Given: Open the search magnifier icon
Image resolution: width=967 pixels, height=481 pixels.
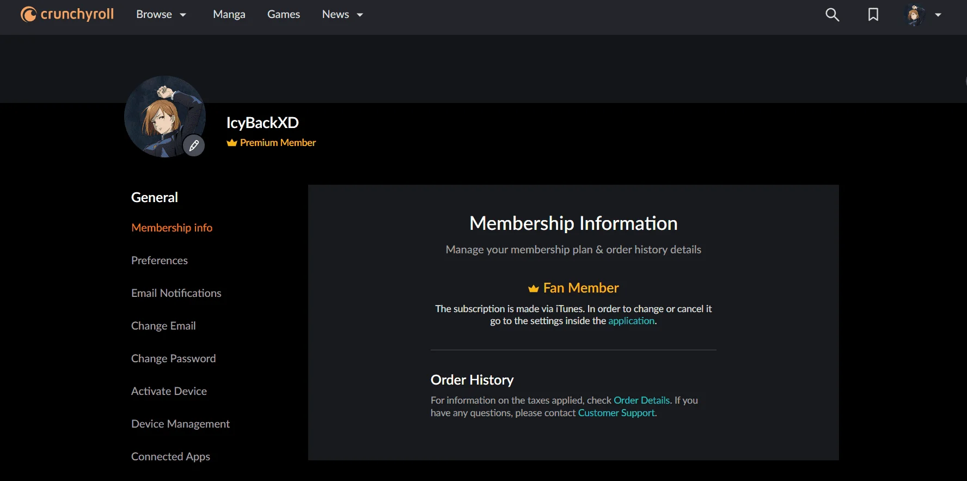Looking at the screenshot, I should (x=832, y=15).
